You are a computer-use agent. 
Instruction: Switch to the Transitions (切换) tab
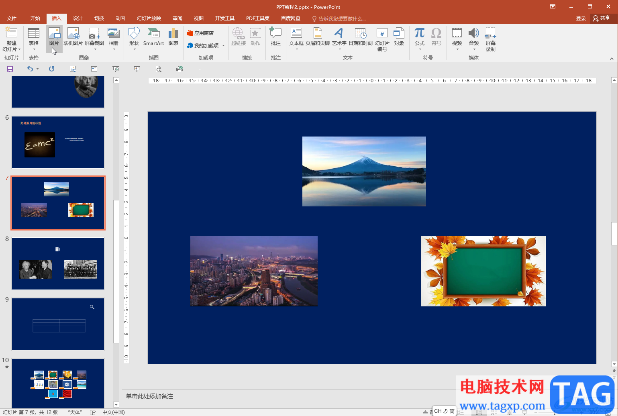99,18
